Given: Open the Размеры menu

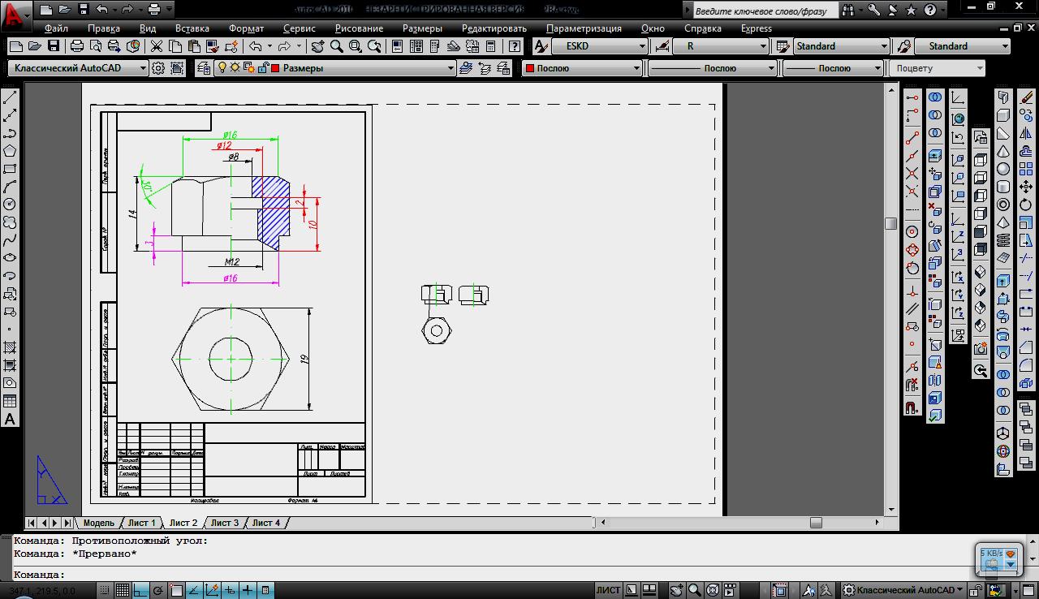Looking at the screenshot, I should tap(422, 28).
